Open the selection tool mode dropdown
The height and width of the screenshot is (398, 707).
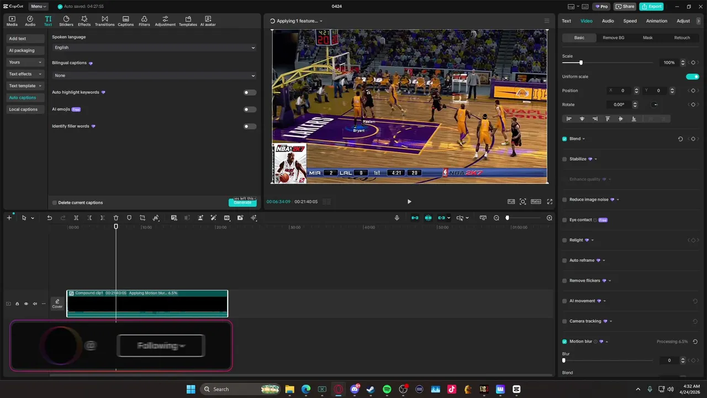point(33,218)
